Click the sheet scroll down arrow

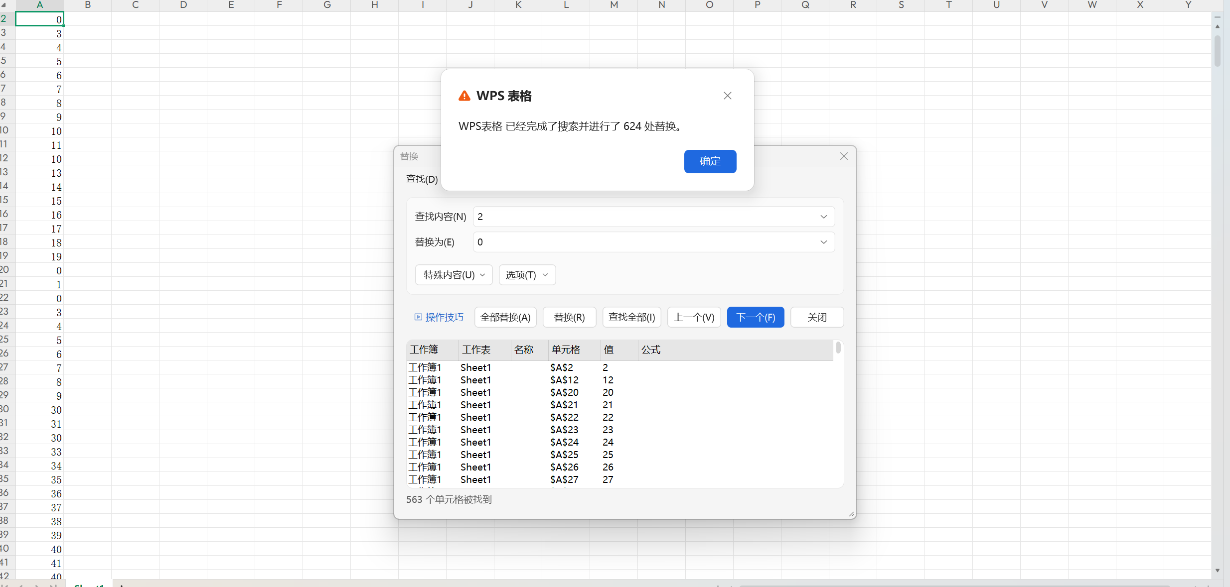pyautogui.click(x=1218, y=571)
